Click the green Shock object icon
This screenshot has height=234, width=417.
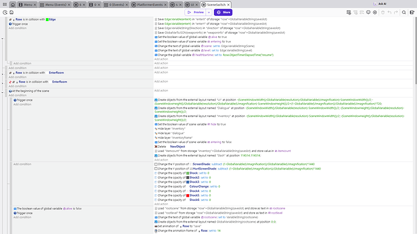[x=188, y=173]
